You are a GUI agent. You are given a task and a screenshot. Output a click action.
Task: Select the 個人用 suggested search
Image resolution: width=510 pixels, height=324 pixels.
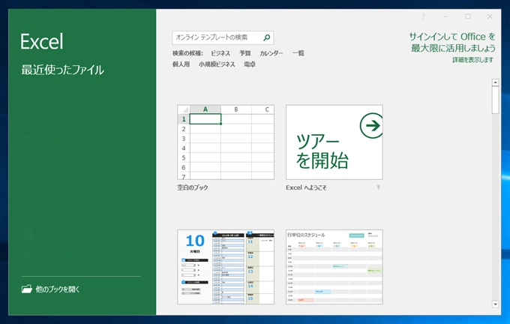point(181,64)
